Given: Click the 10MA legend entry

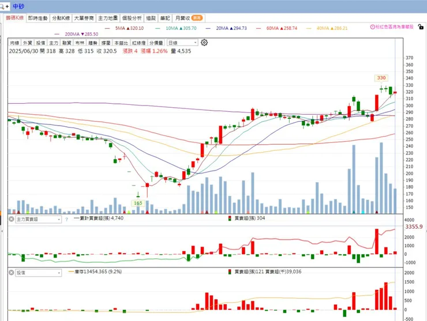Looking at the screenshot, I should tap(176, 28).
